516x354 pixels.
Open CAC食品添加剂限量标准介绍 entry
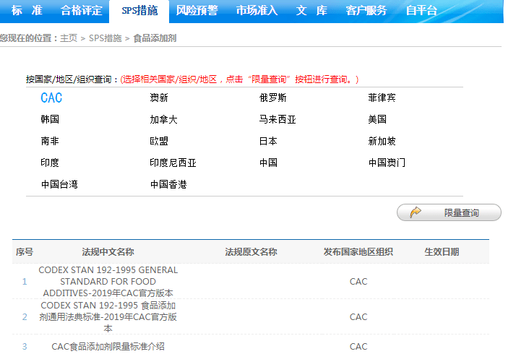108,346
